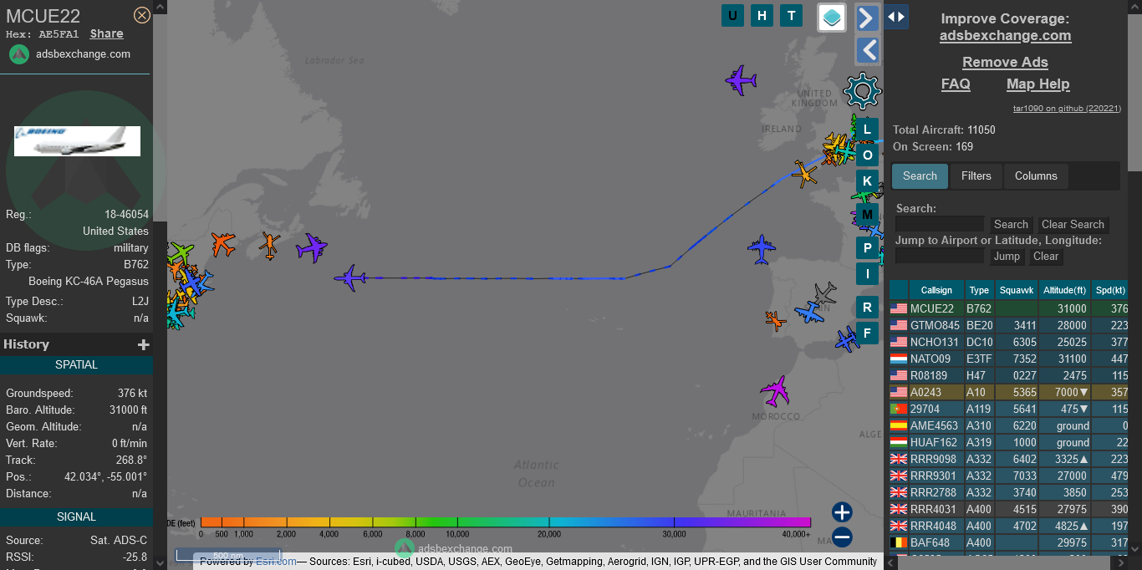This screenshot has height=570, width=1142.
Task: Click the left chevron arrow button
Action: click(868, 51)
